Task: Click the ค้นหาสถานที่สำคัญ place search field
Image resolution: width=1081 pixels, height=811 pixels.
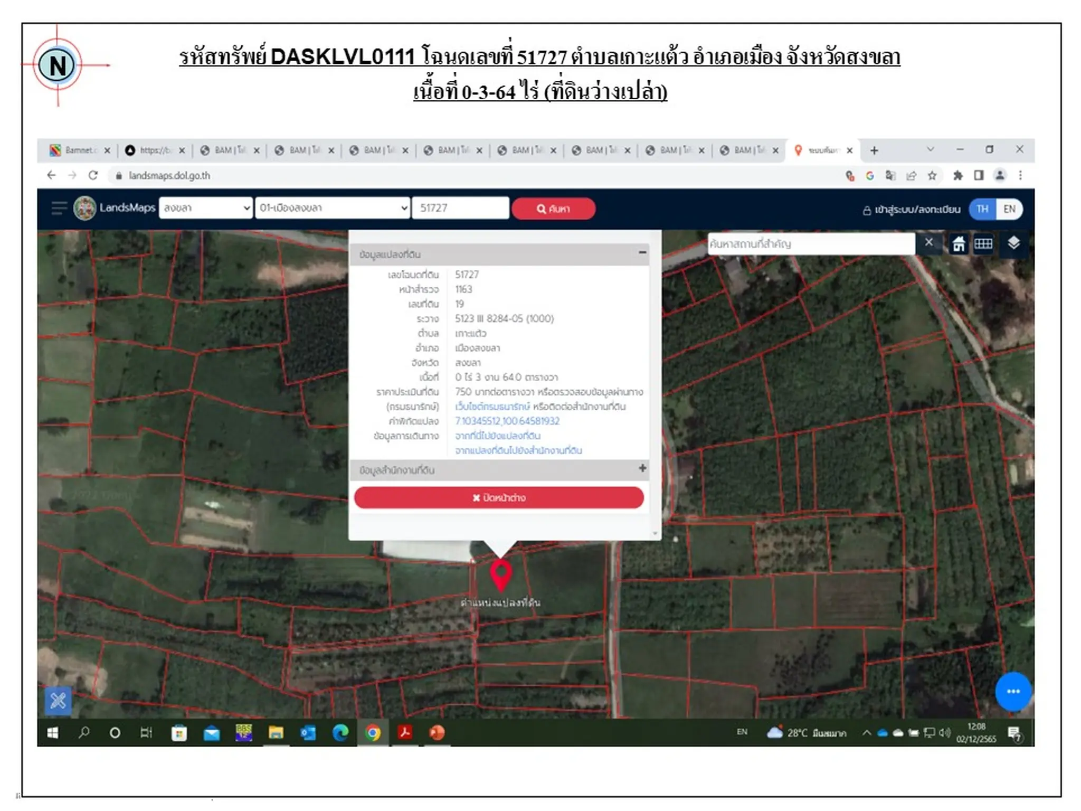Action: (811, 244)
